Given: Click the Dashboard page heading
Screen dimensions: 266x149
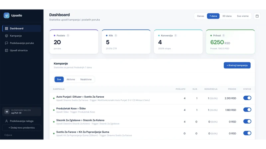Looking at the screenshot, I should tap(60, 15).
